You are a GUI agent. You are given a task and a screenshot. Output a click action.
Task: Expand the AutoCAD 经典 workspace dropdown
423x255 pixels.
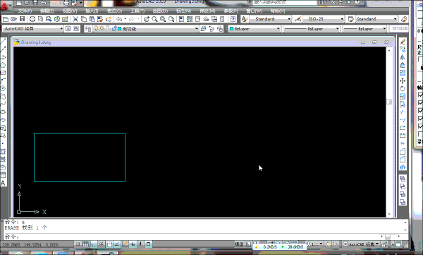click(61, 29)
